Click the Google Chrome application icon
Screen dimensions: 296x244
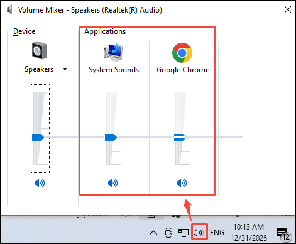[x=182, y=53]
